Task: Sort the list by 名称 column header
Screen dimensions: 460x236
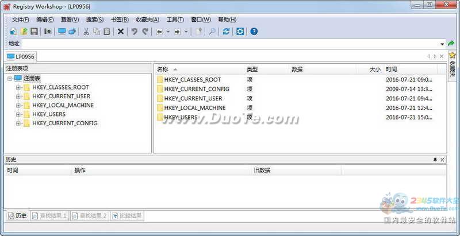Action: tap(199, 69)
